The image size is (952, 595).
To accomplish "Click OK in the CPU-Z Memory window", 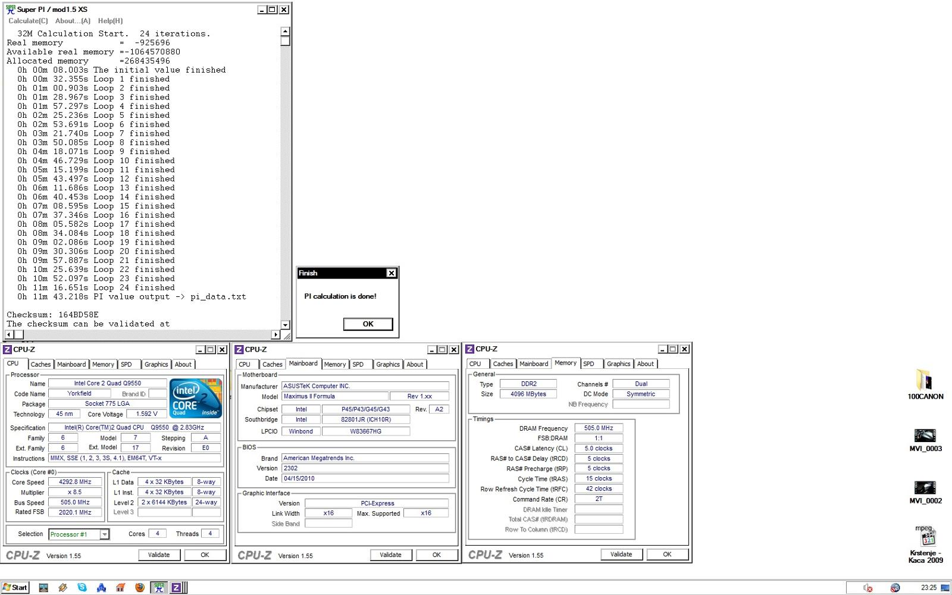I will pos(667,554).
